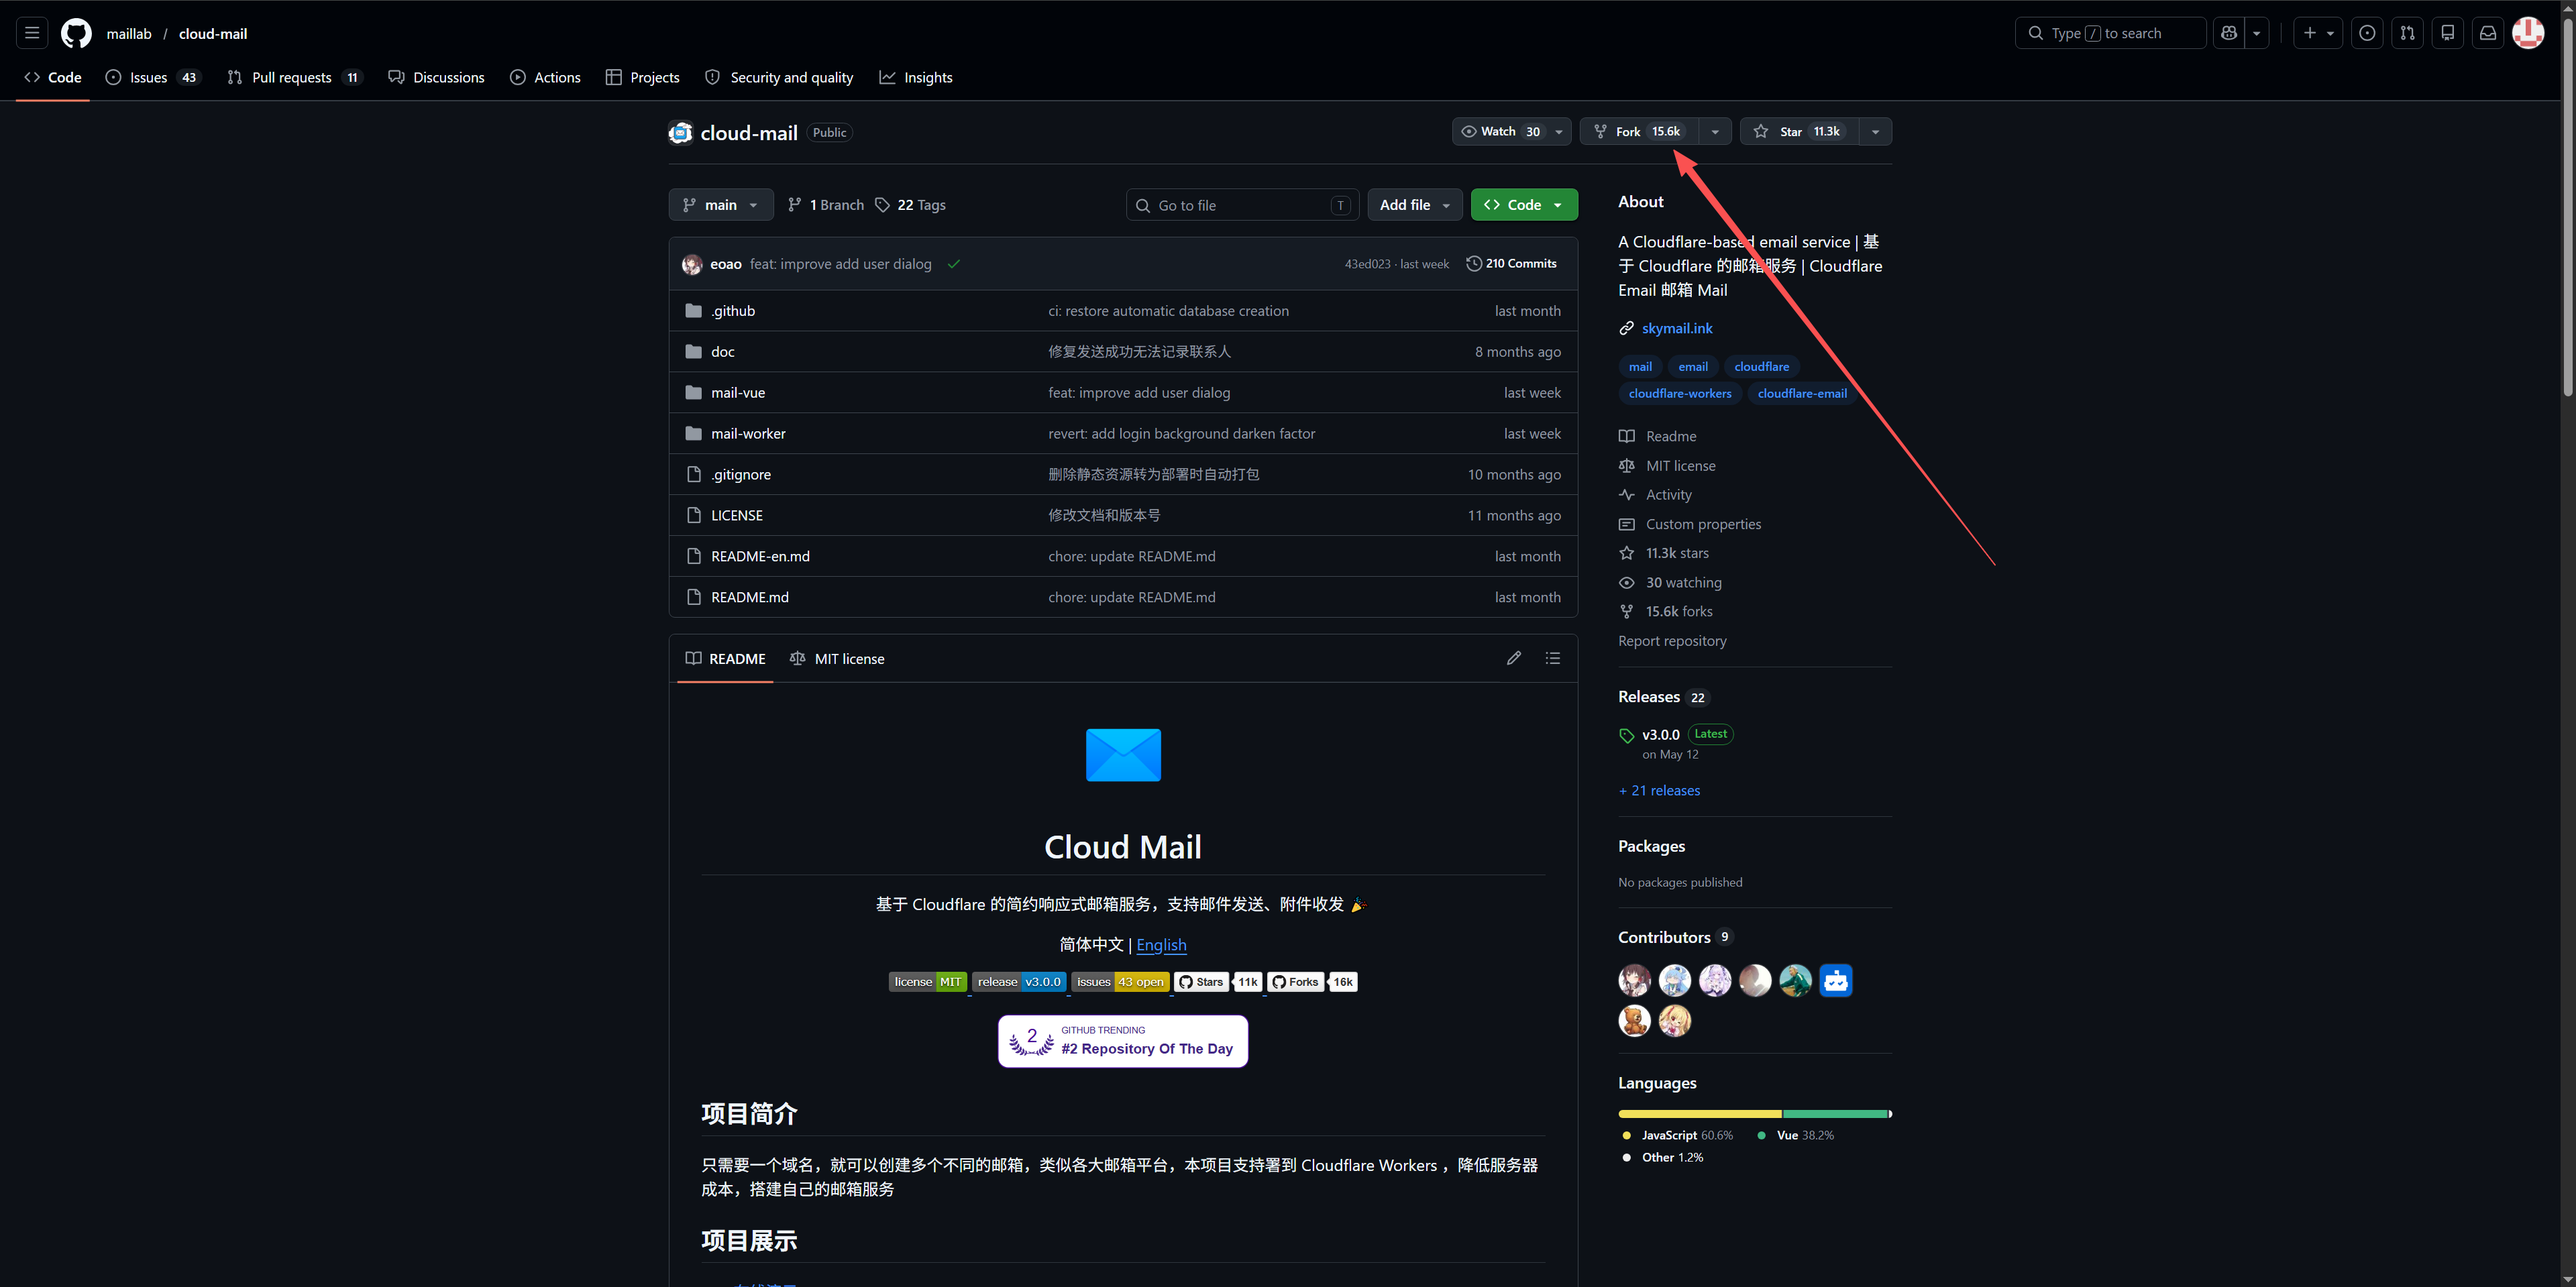This screenshot has width=2576, height=1287.
Task: Open the 15.6k forks link in About
Action: click(1679, 611)
